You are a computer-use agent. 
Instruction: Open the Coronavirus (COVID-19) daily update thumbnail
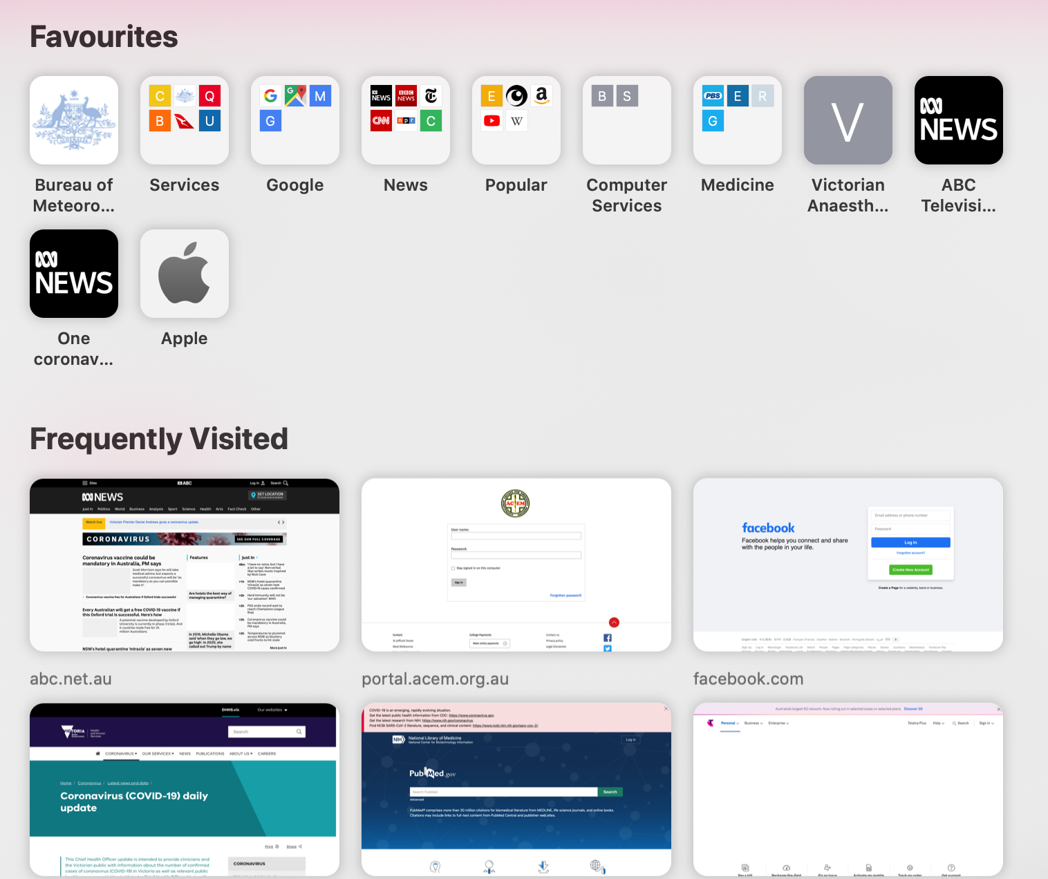pos(185,790)
